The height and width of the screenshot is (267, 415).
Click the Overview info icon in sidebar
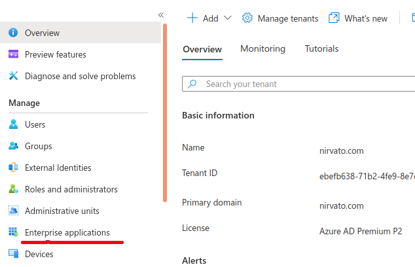(13, 33)
